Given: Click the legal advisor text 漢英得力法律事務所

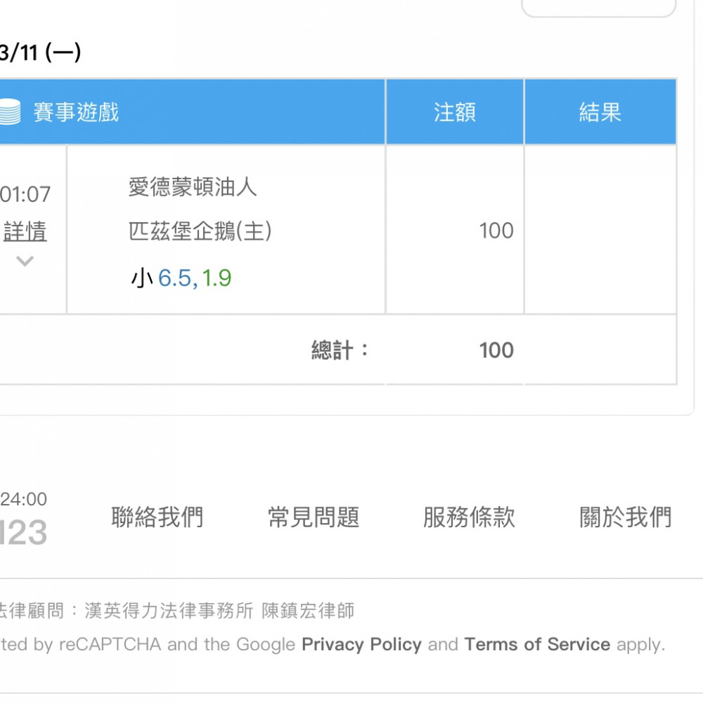Looking at the screenshot, I should 169,611.
